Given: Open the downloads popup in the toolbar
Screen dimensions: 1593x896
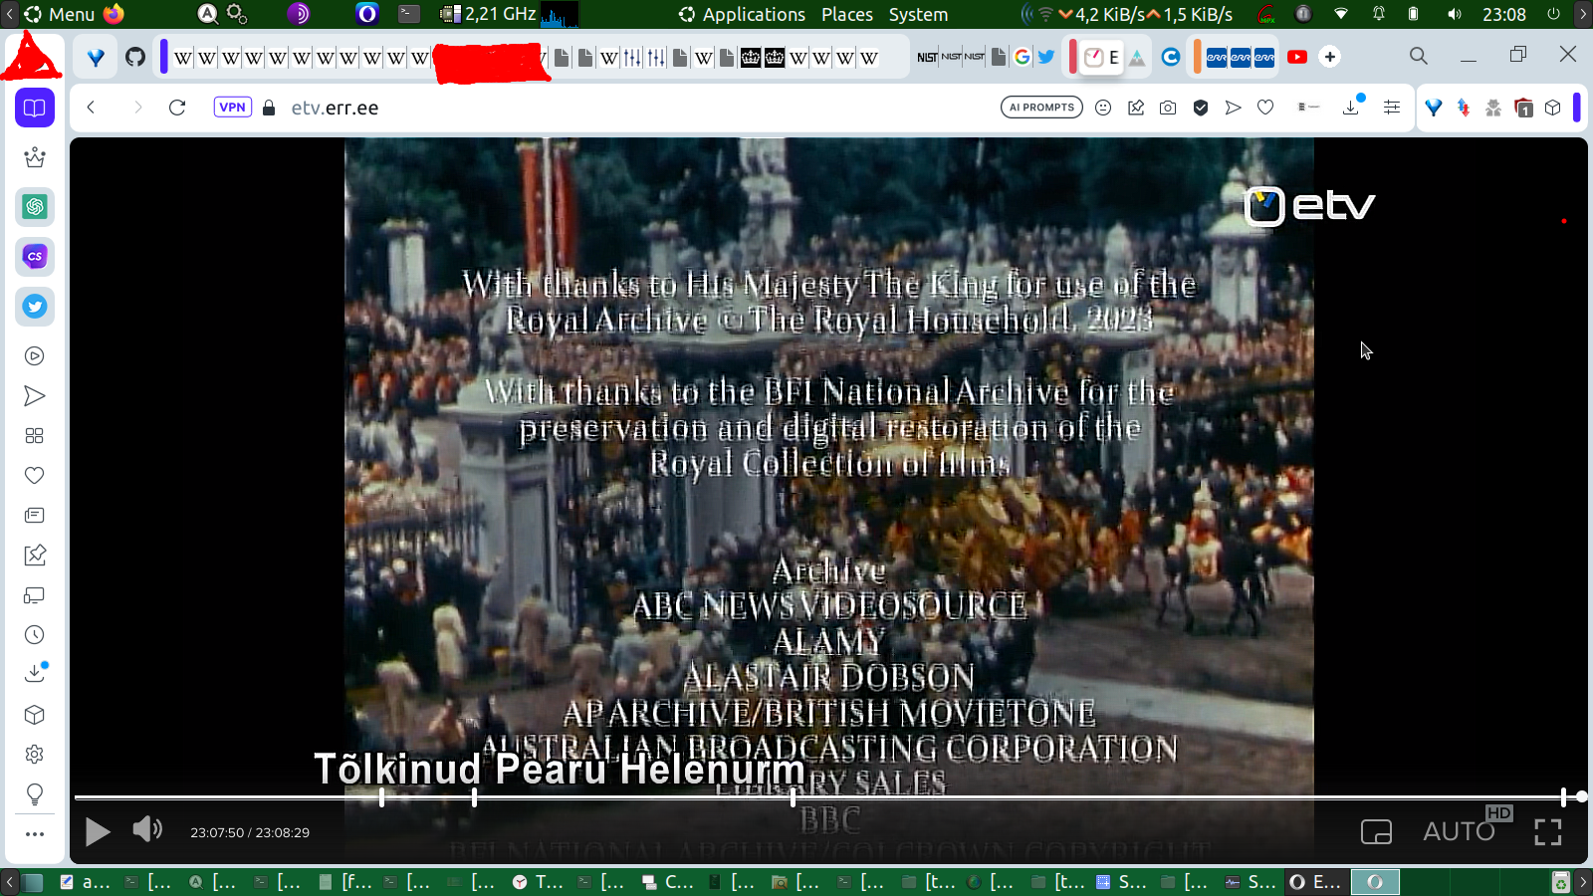Looking at the screenshot, I should [1352, 107].
